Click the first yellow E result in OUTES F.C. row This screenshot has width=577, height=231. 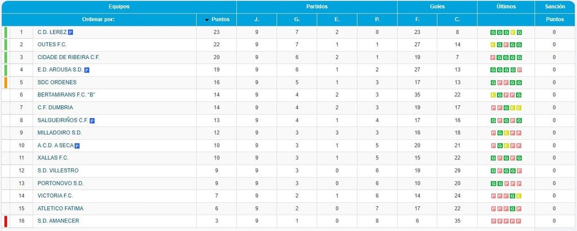click(x=493, y=45)
